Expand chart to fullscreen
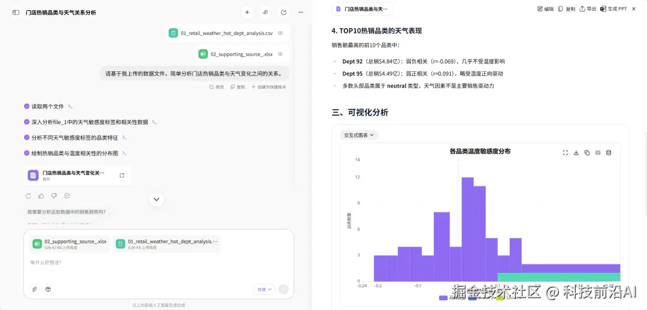This screenshot has height=310, width=647. point(566,153)
